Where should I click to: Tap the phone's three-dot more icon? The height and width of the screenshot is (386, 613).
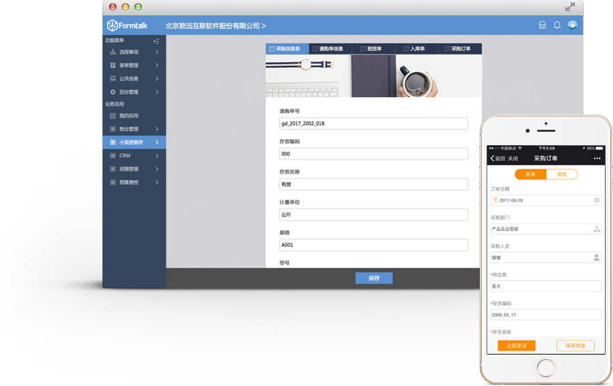596,159
